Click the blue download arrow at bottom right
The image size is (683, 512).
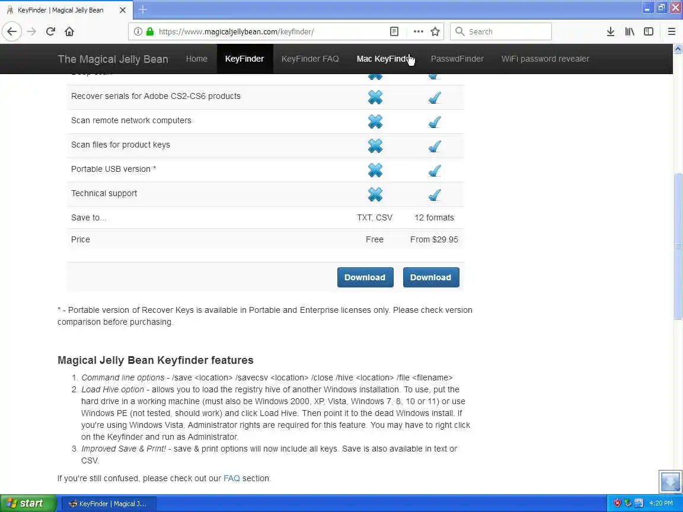(670, 481)
